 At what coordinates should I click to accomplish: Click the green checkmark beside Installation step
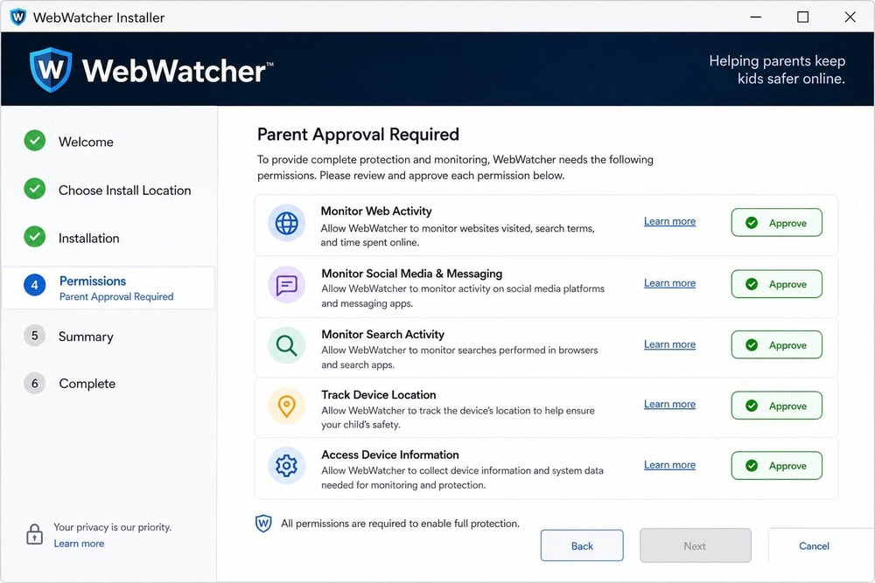35,237
